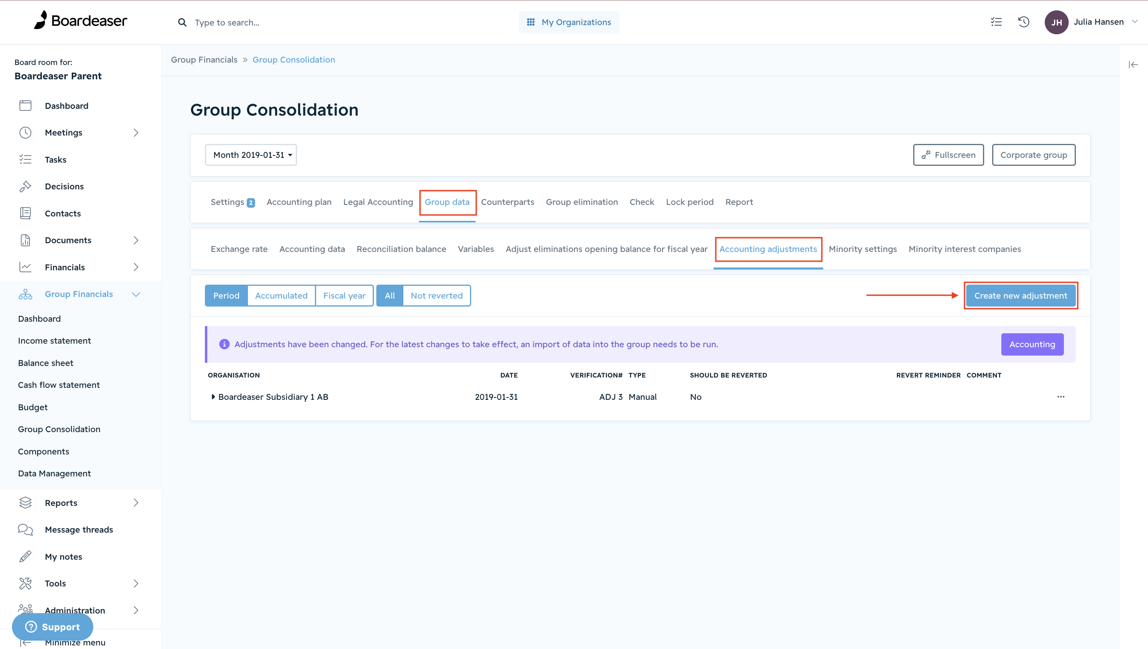The height and width of the screenshot is (649, 1148).
Task: Select the Period view toggle
Action: (x=226, y=295)
